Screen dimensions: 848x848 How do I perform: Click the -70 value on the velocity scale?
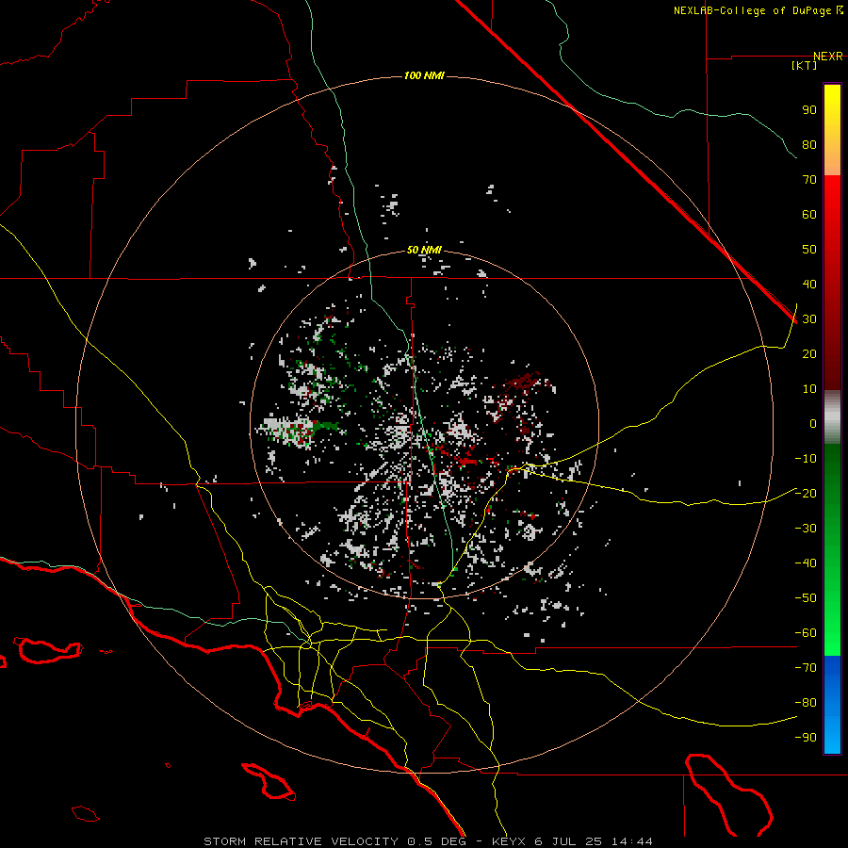tap(806, 667)
